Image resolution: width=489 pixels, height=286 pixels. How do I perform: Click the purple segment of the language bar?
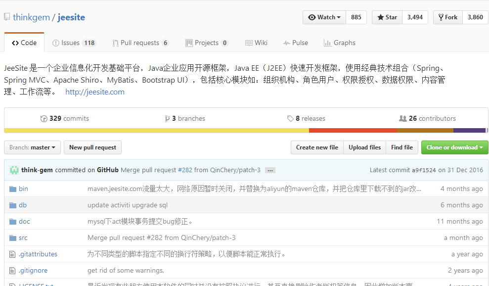469,131
